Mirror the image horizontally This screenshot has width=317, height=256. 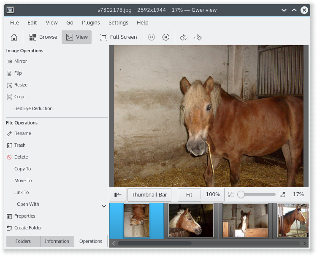point(20,61)
